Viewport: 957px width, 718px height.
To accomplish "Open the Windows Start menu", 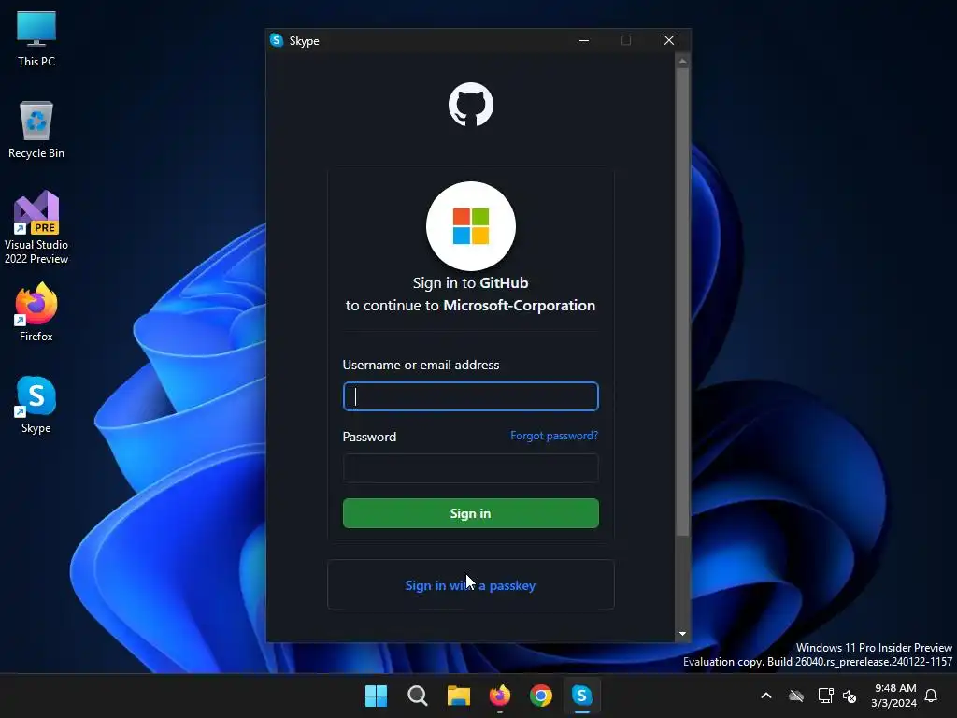I will point(376,696).
